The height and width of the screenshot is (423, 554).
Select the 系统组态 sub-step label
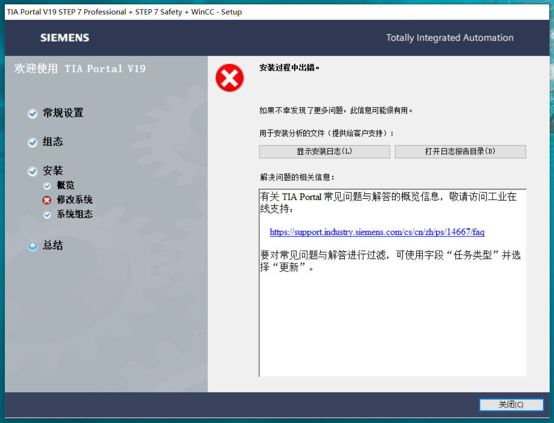click(x=74, y=214)
